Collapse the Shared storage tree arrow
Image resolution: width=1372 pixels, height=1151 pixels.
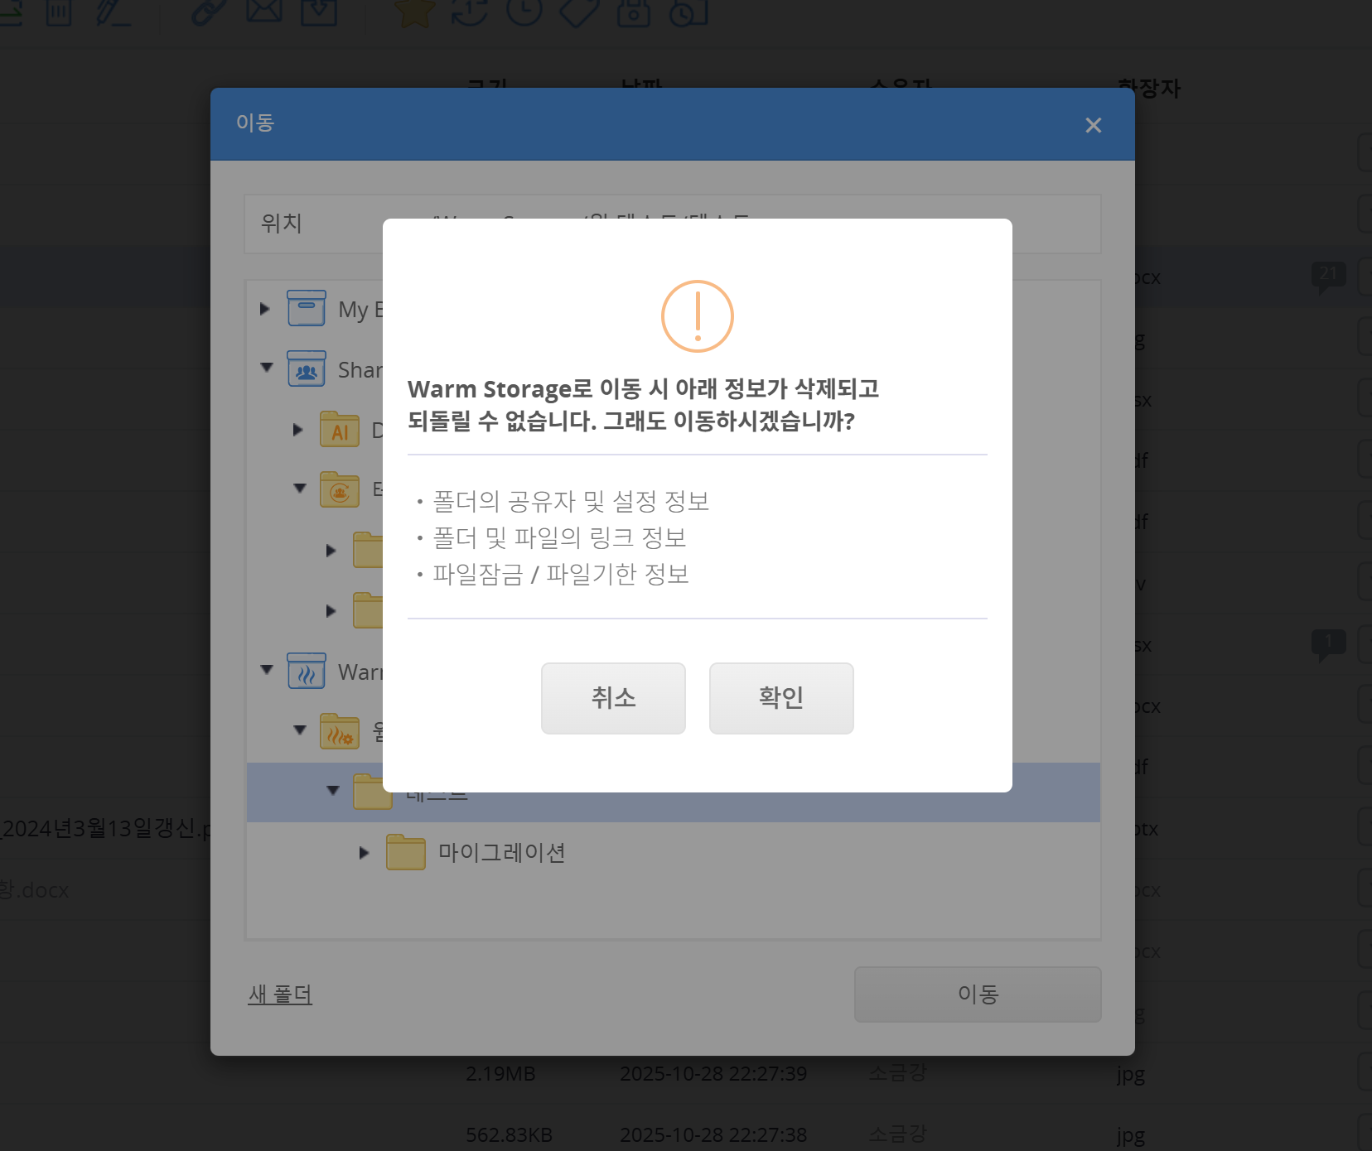[x=267, y=368]
